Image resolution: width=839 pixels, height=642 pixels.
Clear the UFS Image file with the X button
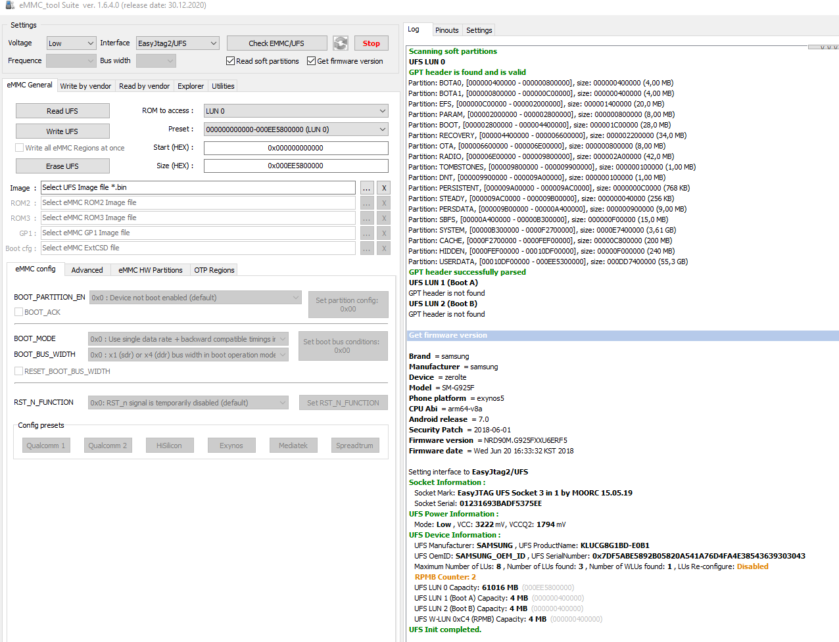(x=384, y=188)
